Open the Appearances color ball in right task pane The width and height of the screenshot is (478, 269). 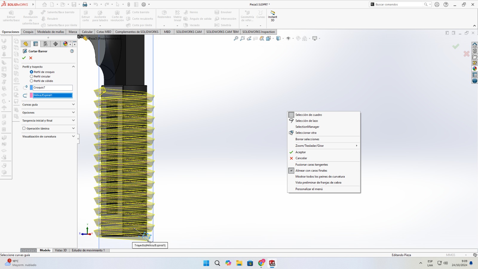coord(475,69)
